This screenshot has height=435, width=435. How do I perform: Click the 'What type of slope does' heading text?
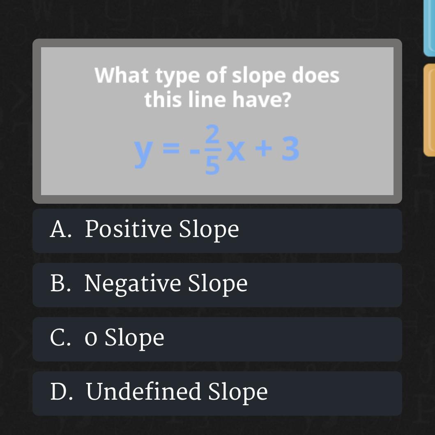[217, 75]
